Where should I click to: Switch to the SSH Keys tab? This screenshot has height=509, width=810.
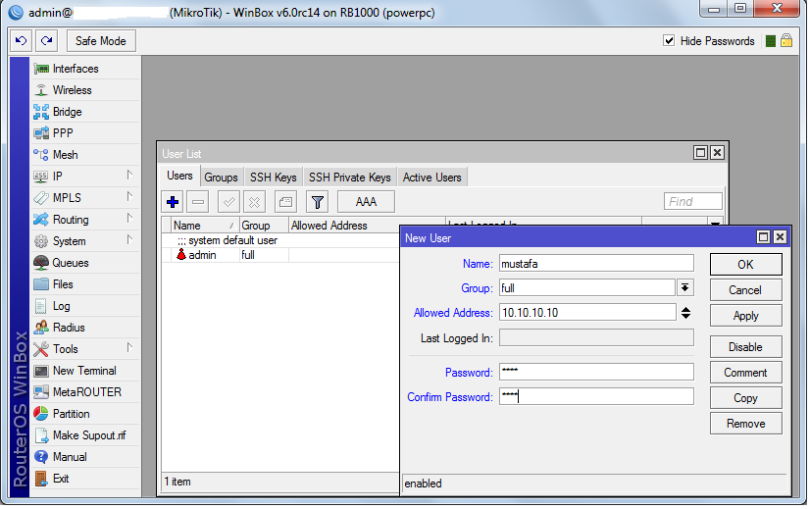pyautogui.click(x=274, y=178)
